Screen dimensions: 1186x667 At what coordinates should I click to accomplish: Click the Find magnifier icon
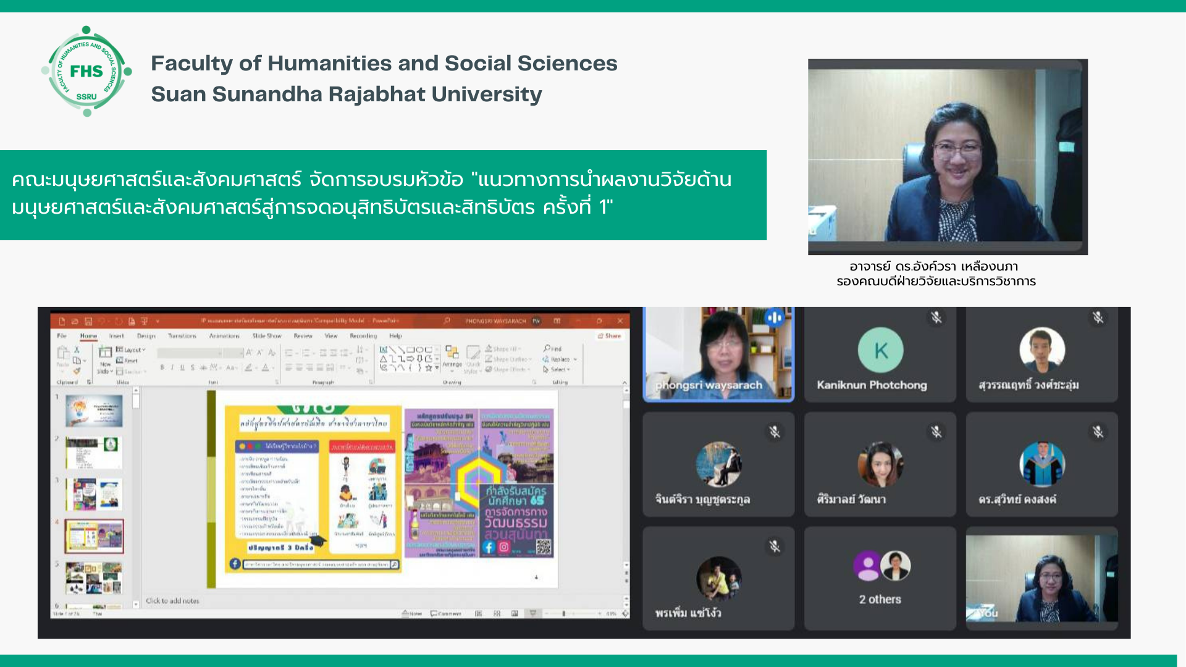pos(547,348)
